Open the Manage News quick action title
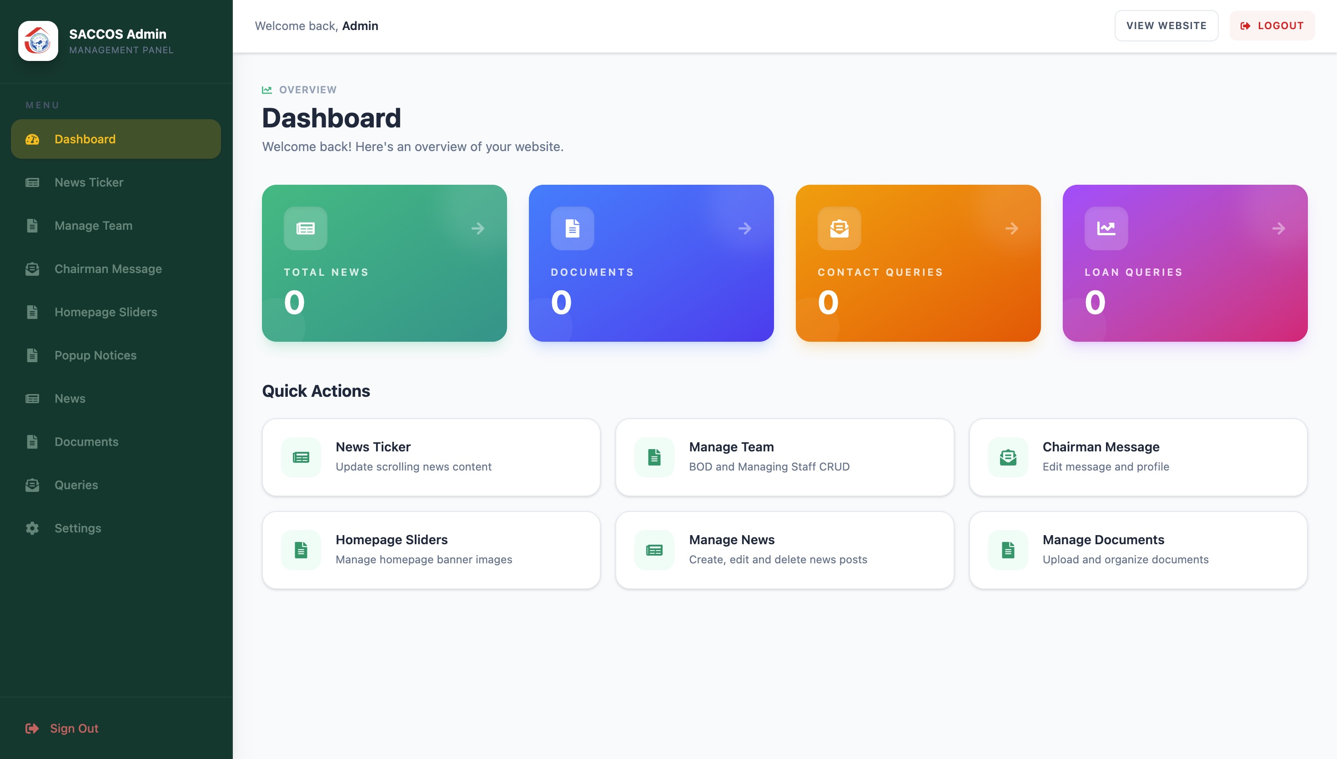This screenshot has width=1337, height=759. (732, 540)
